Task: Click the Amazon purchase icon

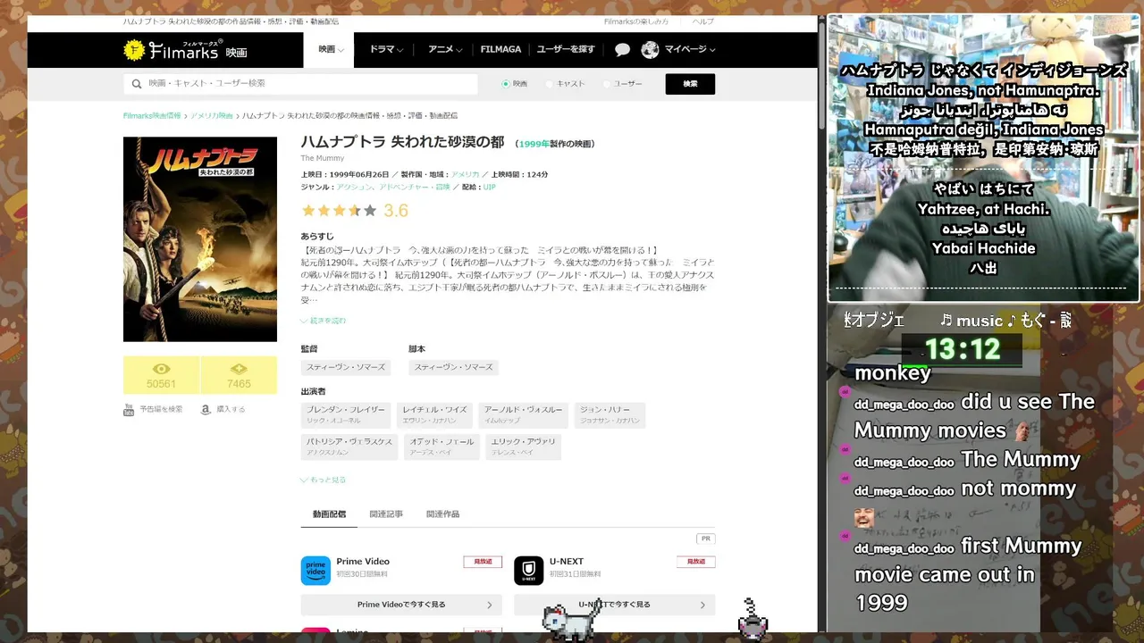Action: click(206, 409)
